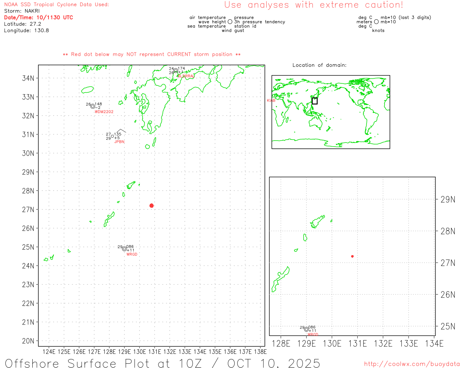
Task: Click the Offshore Surface Plot title text
Action: click(162, 363)
